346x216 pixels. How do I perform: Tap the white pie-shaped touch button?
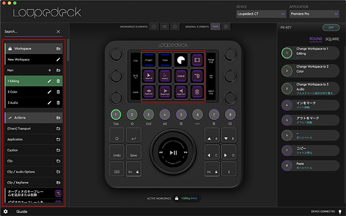[x=181, y=60]
